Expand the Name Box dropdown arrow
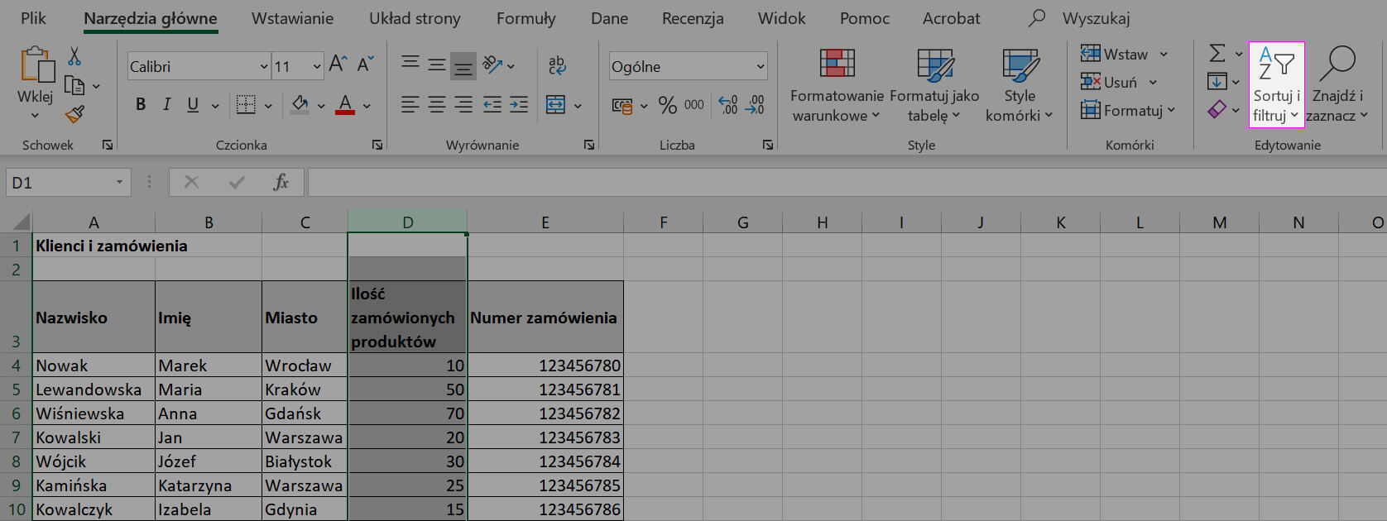 point(119,183)
